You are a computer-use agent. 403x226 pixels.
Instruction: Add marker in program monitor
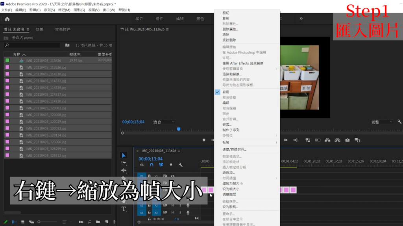click(x=204, y=140)
